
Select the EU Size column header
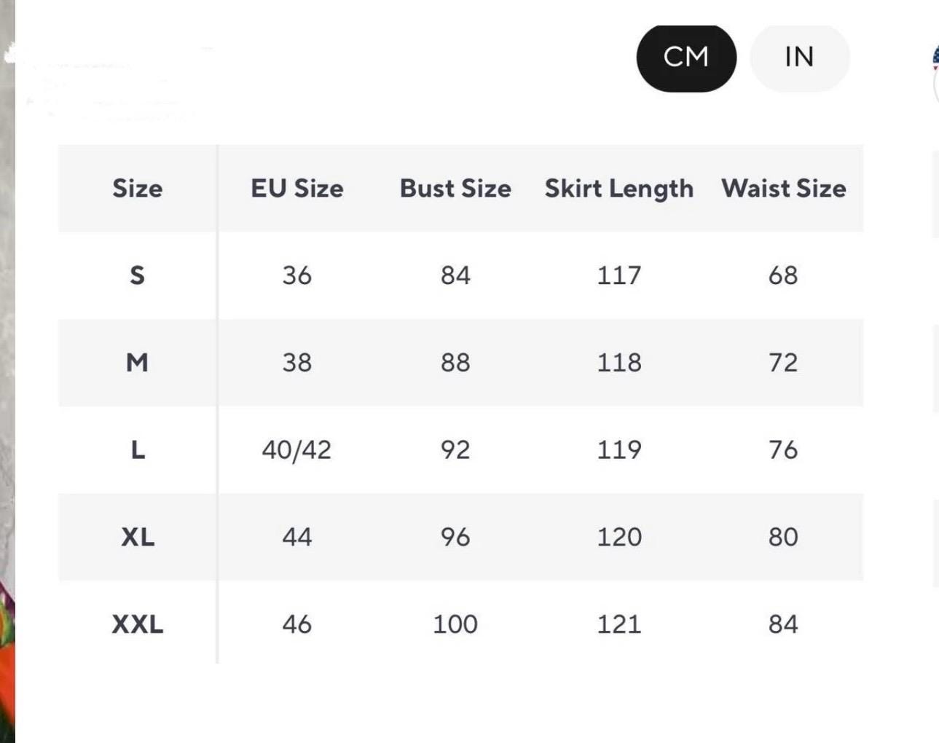(297, 189)
